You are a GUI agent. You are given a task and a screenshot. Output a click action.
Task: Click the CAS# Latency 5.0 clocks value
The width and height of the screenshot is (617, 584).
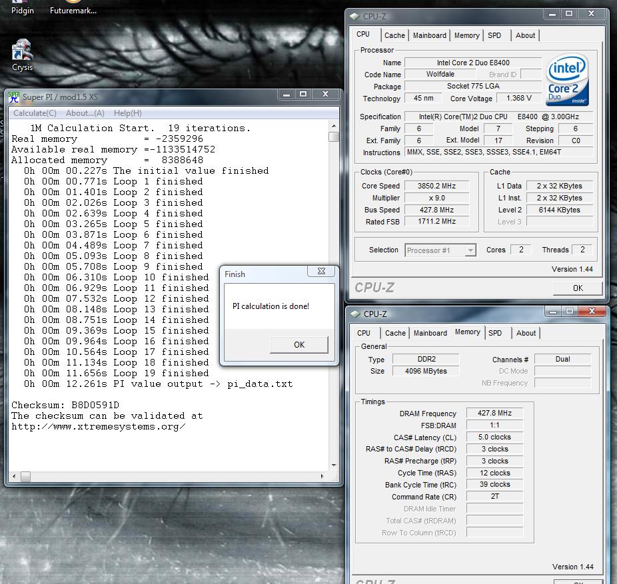(x=494, y=437)
